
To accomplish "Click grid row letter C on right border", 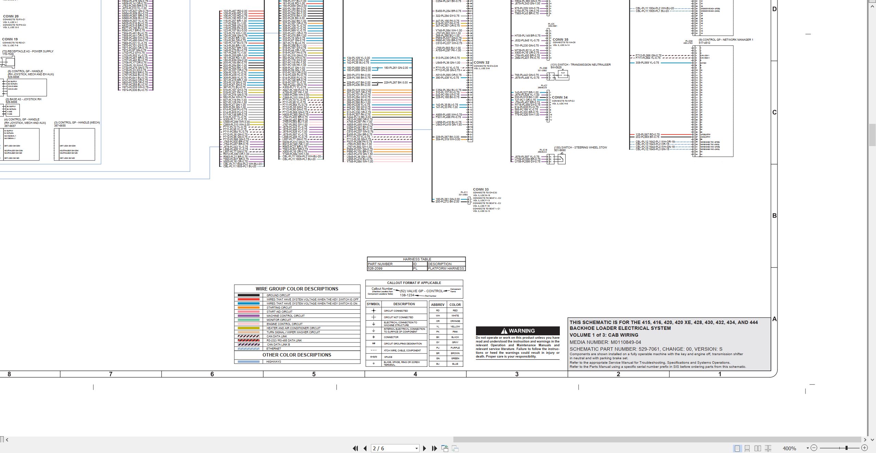I will pyautogui.click(x=774, y=113).
